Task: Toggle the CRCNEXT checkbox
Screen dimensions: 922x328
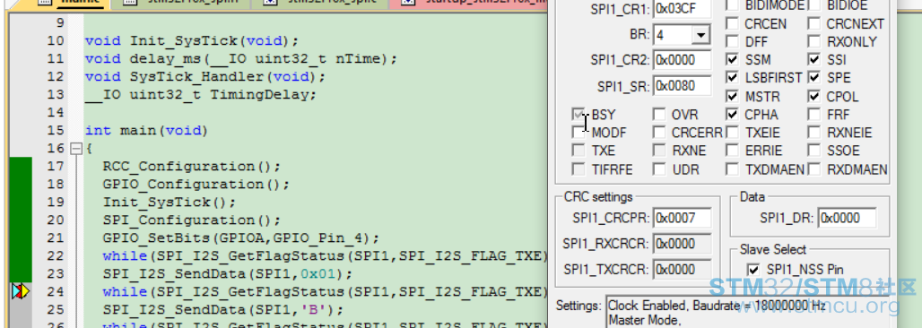Action: 813,24
